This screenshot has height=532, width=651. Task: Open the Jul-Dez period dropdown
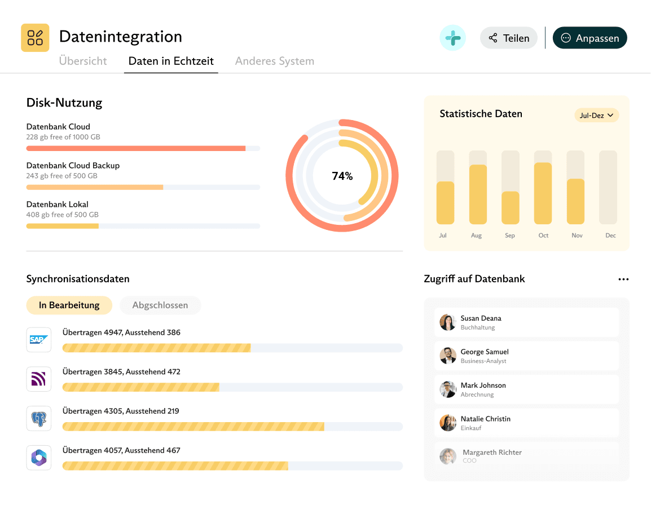[x=597, y=116]
